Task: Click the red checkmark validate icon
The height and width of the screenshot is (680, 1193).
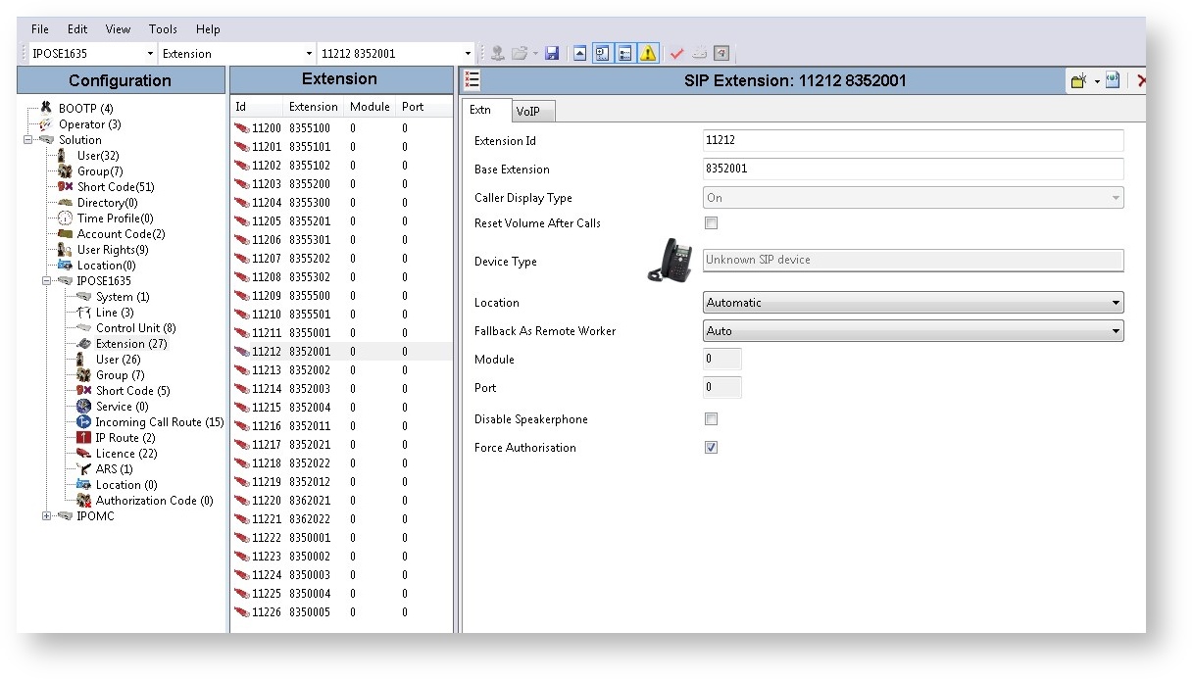Action: tap(676, 54)
